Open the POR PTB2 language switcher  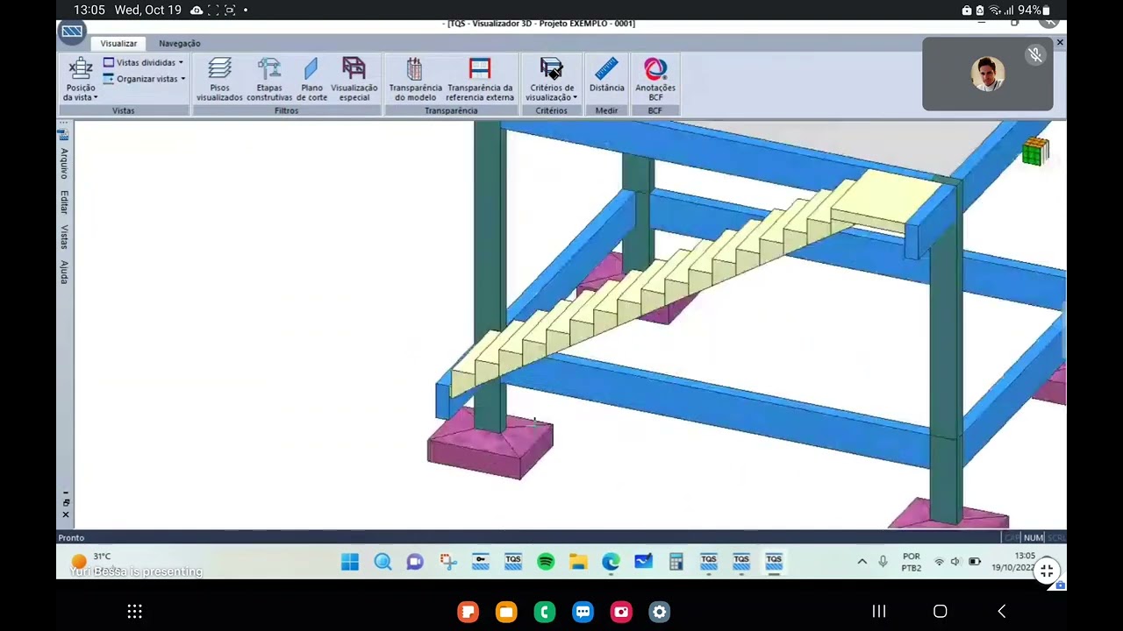(x=912, y=562)
